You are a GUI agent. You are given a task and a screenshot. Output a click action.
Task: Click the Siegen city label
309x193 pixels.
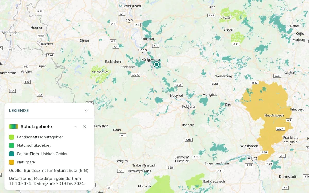[229, 29]
